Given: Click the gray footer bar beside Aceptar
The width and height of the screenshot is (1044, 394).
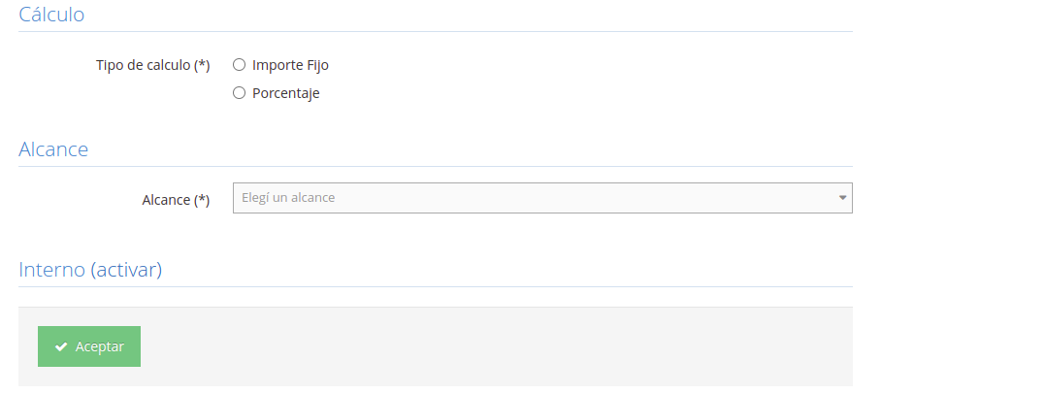Looking at the screenshot, I should [x=496, y=346].
